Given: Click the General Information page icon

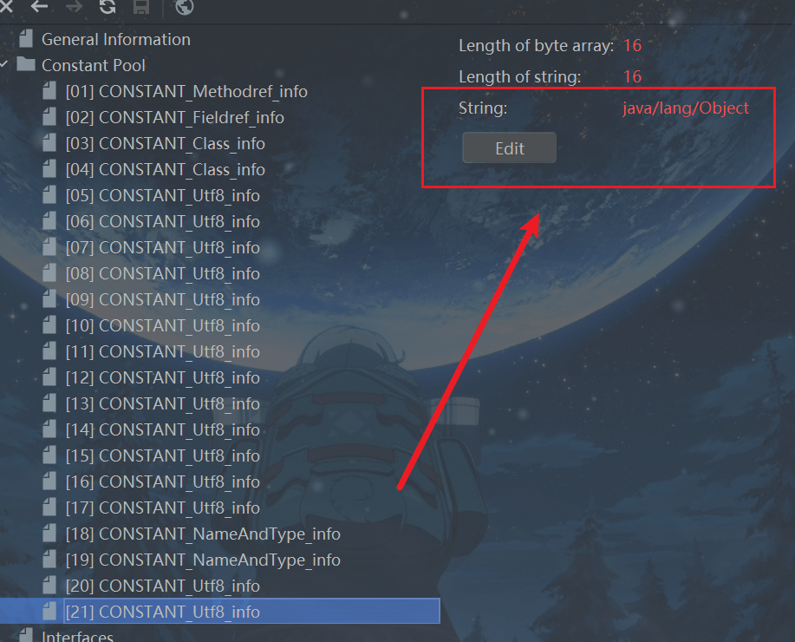Looking at the screenshot, I should (26, 38).
